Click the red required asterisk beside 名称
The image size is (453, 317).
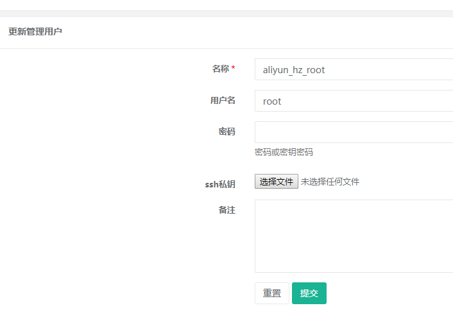pos(234,69)
